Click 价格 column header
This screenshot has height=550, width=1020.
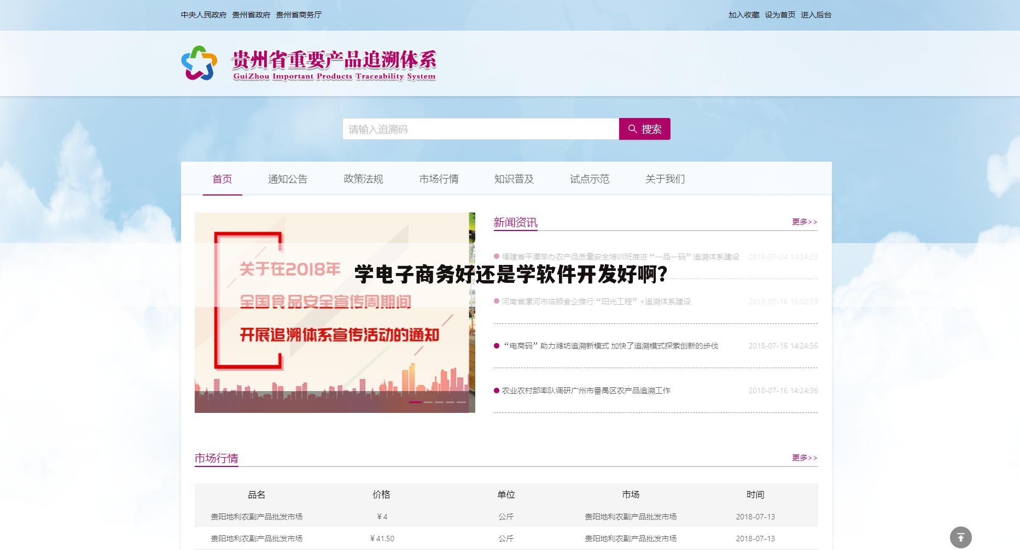pyautogui.click(x=381, y=494)
